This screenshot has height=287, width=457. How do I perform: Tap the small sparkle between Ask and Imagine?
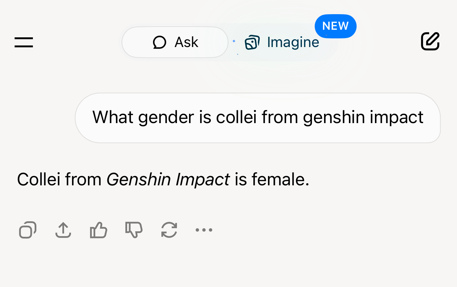click(x=234, y=41)
